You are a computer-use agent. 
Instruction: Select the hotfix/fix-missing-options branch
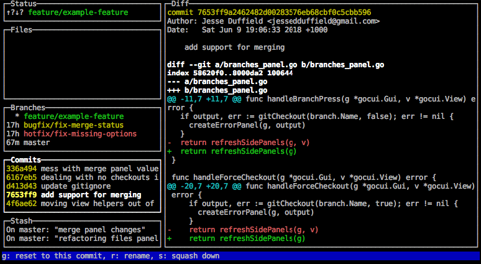(71, 134)
